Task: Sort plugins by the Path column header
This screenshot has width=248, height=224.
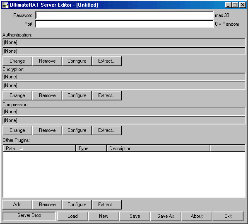Action: 39,149
